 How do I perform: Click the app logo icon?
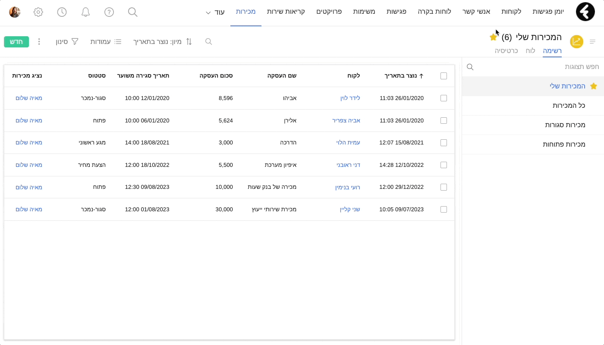point(585,12)
